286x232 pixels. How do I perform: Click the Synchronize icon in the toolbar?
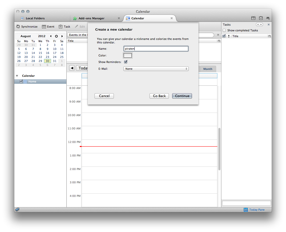(18, 27)
